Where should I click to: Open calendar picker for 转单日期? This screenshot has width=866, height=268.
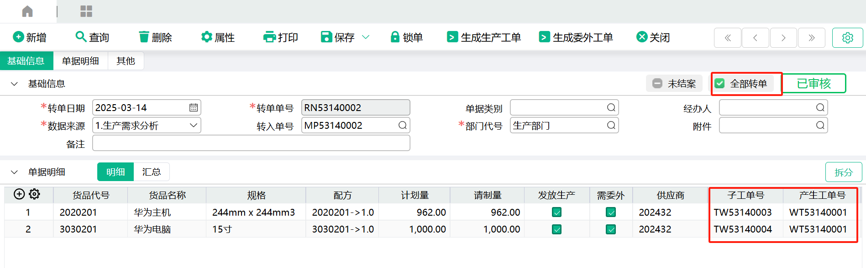point(194,108)
